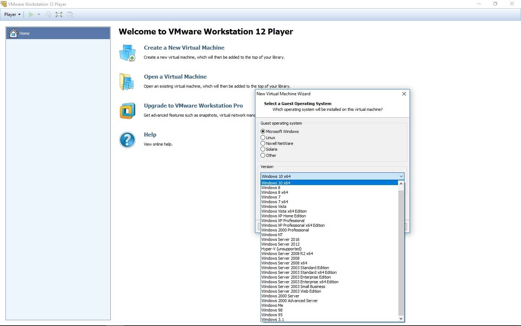The width and height of the screenshot is (521, 326).
Task: Choose Windows 95 in the version list
Action: point(329,315)
